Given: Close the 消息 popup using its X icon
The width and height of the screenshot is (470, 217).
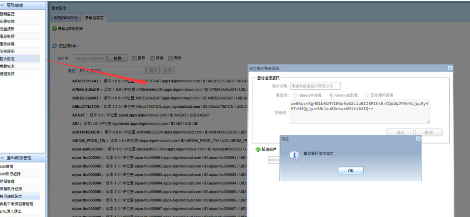Looking at the screenshot, I should (418, 138).
